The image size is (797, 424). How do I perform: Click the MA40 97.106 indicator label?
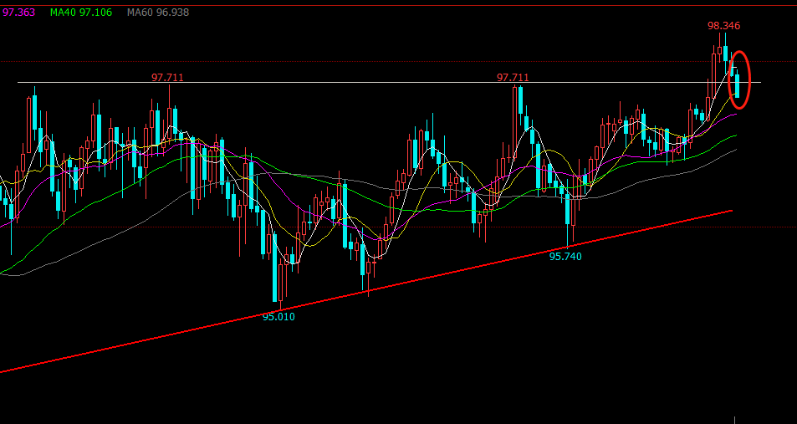tap(81, 13)
